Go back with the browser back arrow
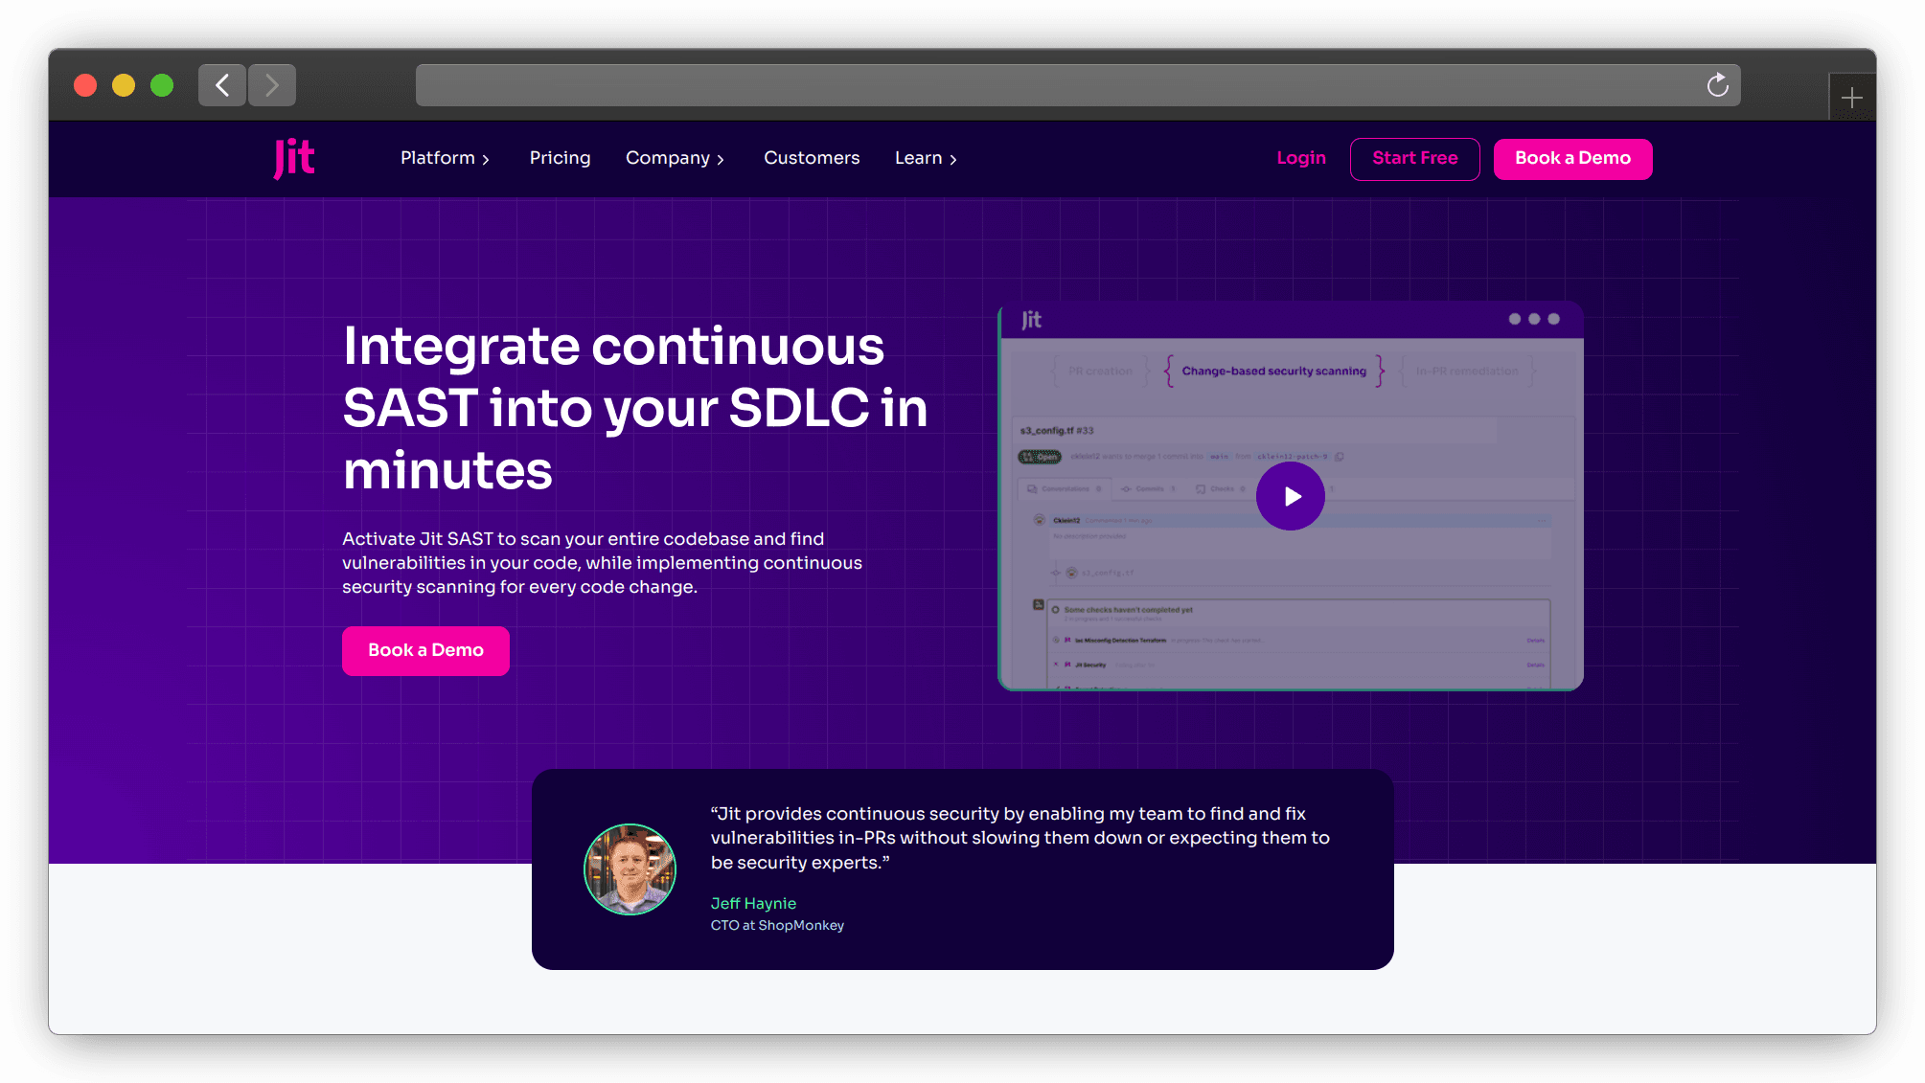 click(222, 85)
